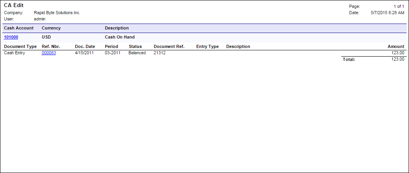This screenshot has width=409, height=173.
Task: Click the Currency column header
Action: [x=51, y=28]
